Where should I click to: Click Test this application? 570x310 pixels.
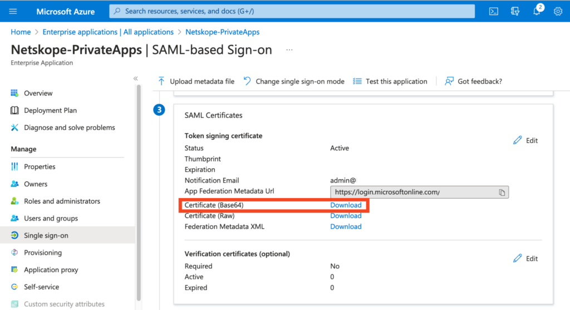[x=390, y=81]
